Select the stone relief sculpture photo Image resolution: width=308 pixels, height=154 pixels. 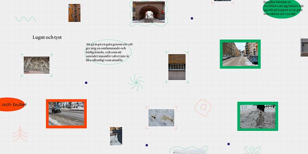36,65
